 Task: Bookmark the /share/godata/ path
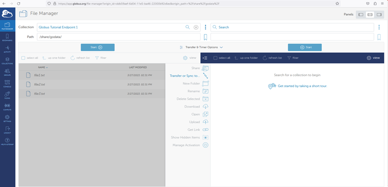[x=205, y=37]
